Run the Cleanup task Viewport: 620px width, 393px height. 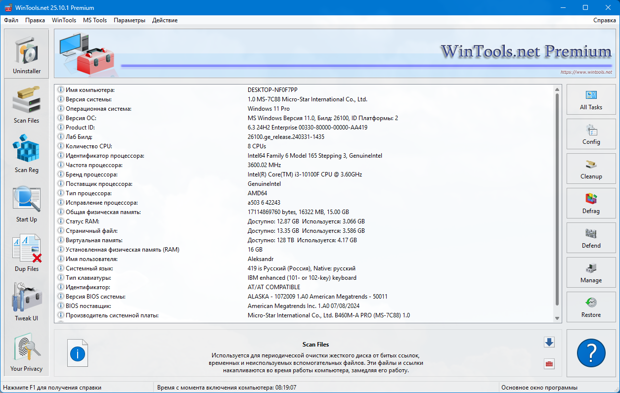[x=591, y=170]
